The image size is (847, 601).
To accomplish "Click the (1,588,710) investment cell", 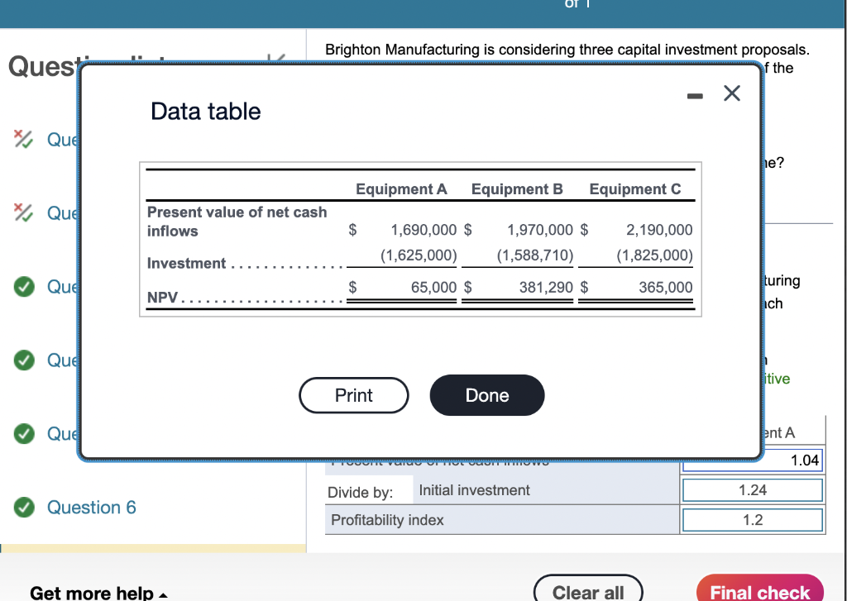I will (x=535, y=255).
